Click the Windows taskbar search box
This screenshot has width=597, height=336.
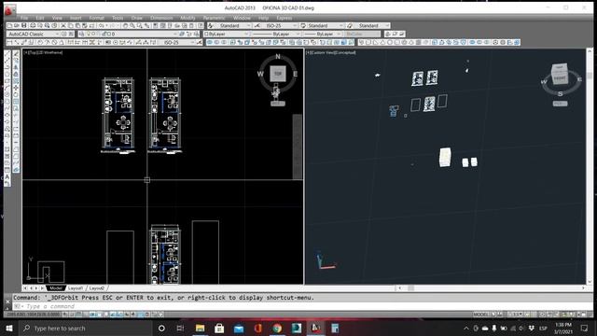click(x=85, y=328)
